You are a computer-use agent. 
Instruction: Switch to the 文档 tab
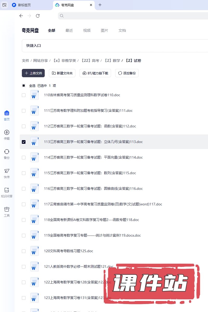coord(122,30)
